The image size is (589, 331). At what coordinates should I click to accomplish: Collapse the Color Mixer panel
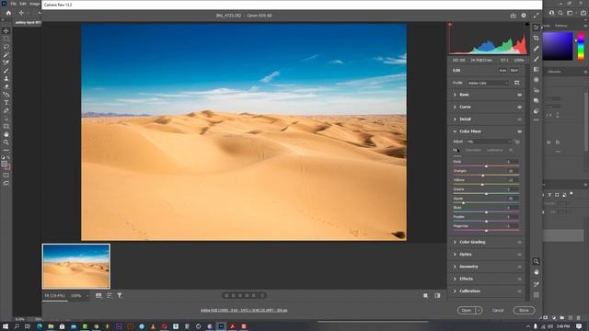click(x=455, y=131)
